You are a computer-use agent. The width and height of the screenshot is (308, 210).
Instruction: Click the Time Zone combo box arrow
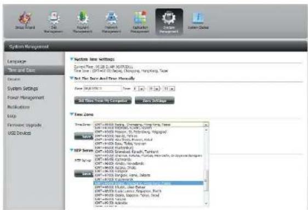click(206, 125)
